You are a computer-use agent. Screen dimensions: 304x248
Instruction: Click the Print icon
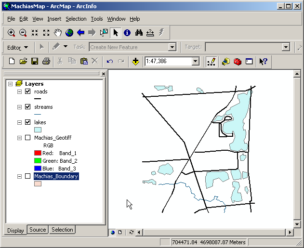pyautogui.click(x=46, y=61)
